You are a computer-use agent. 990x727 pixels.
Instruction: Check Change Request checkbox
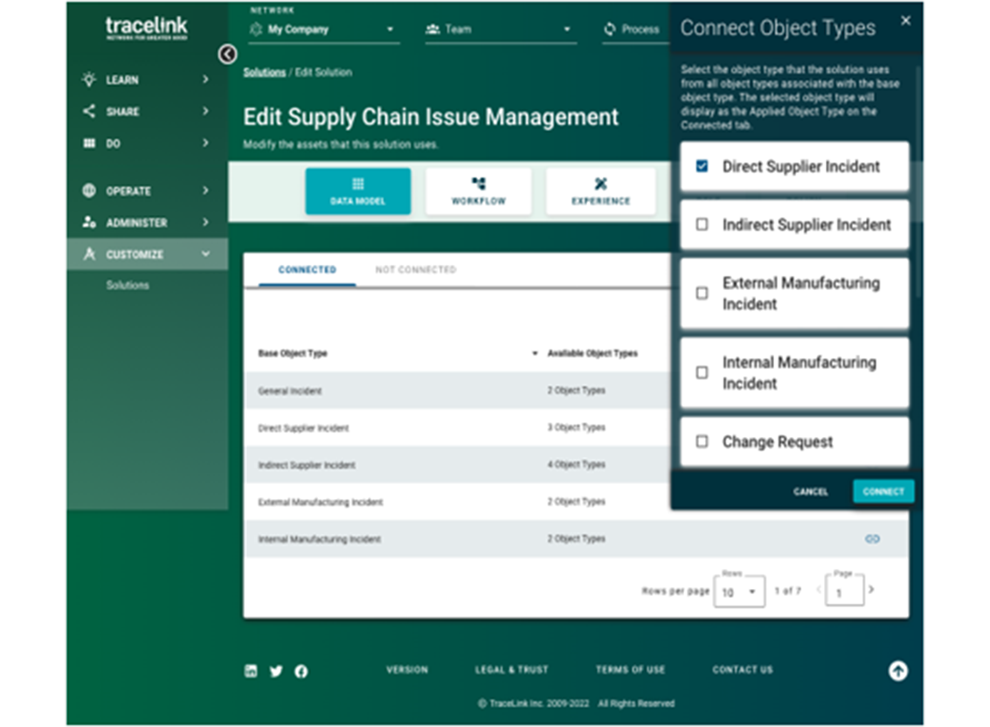702,441
